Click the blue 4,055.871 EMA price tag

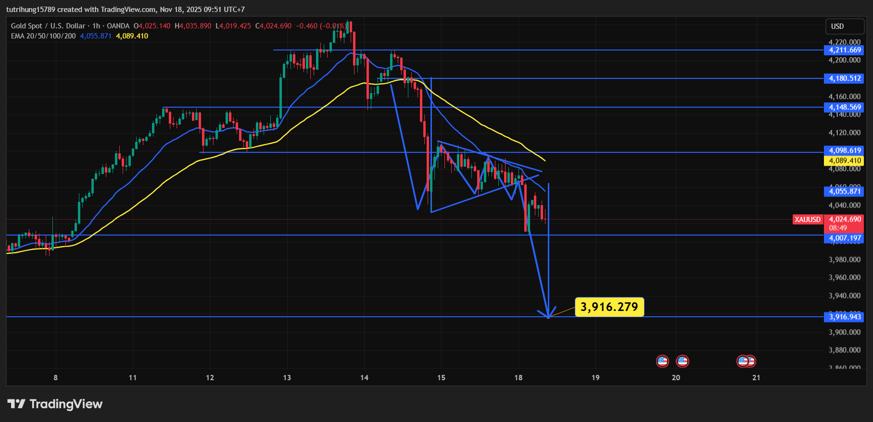pos(844,191)
